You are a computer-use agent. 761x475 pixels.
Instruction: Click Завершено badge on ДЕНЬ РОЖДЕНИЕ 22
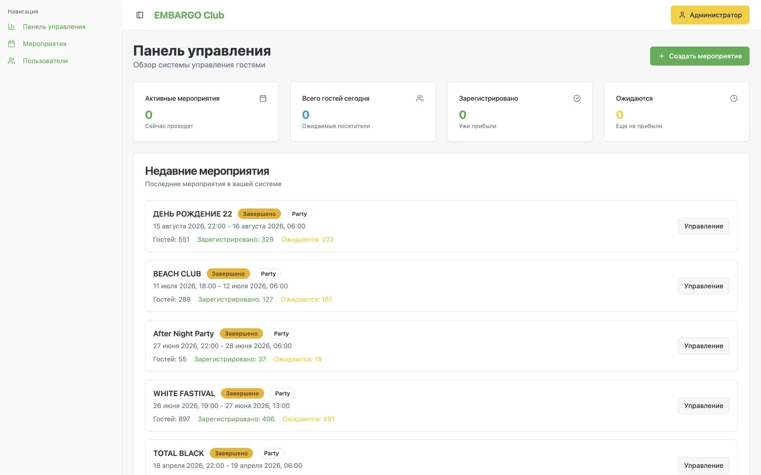[x=259, y=214]
